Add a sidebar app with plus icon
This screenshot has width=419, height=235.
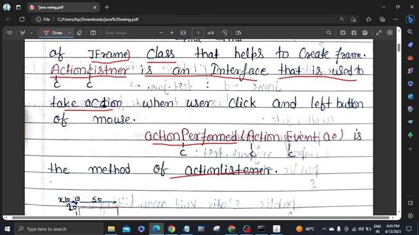(x=410, y=149)
